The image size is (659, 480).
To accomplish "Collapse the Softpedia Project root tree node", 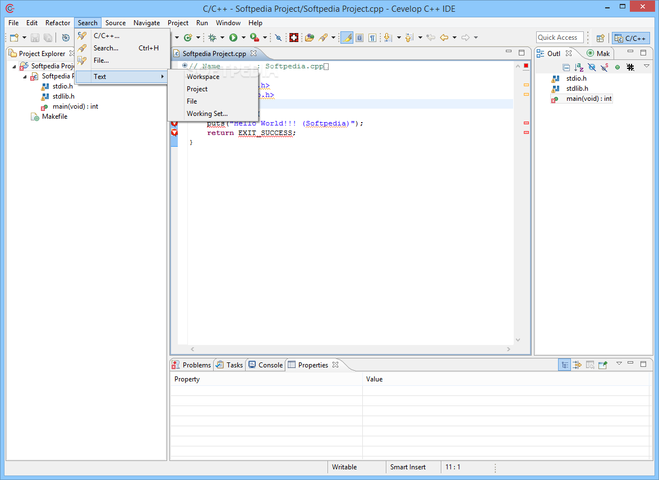I will [14, 66].
